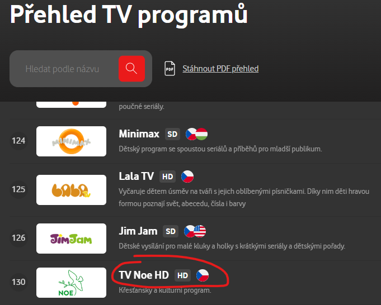Screen dimensions: 381x305
Task: Click the HD badge next to Lala TV
Action: [x=167, y=177]
